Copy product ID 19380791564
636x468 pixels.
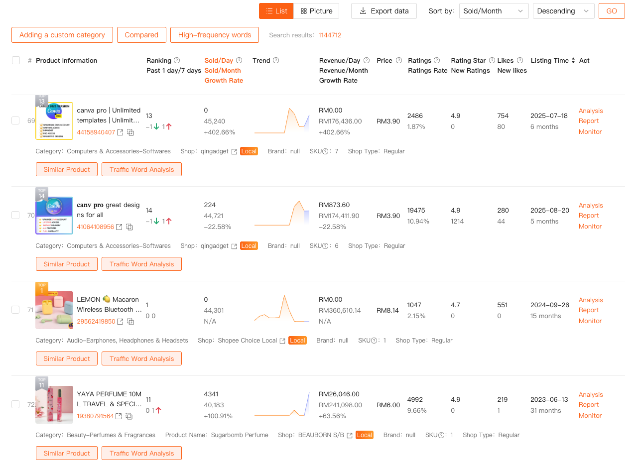point(129,416)
